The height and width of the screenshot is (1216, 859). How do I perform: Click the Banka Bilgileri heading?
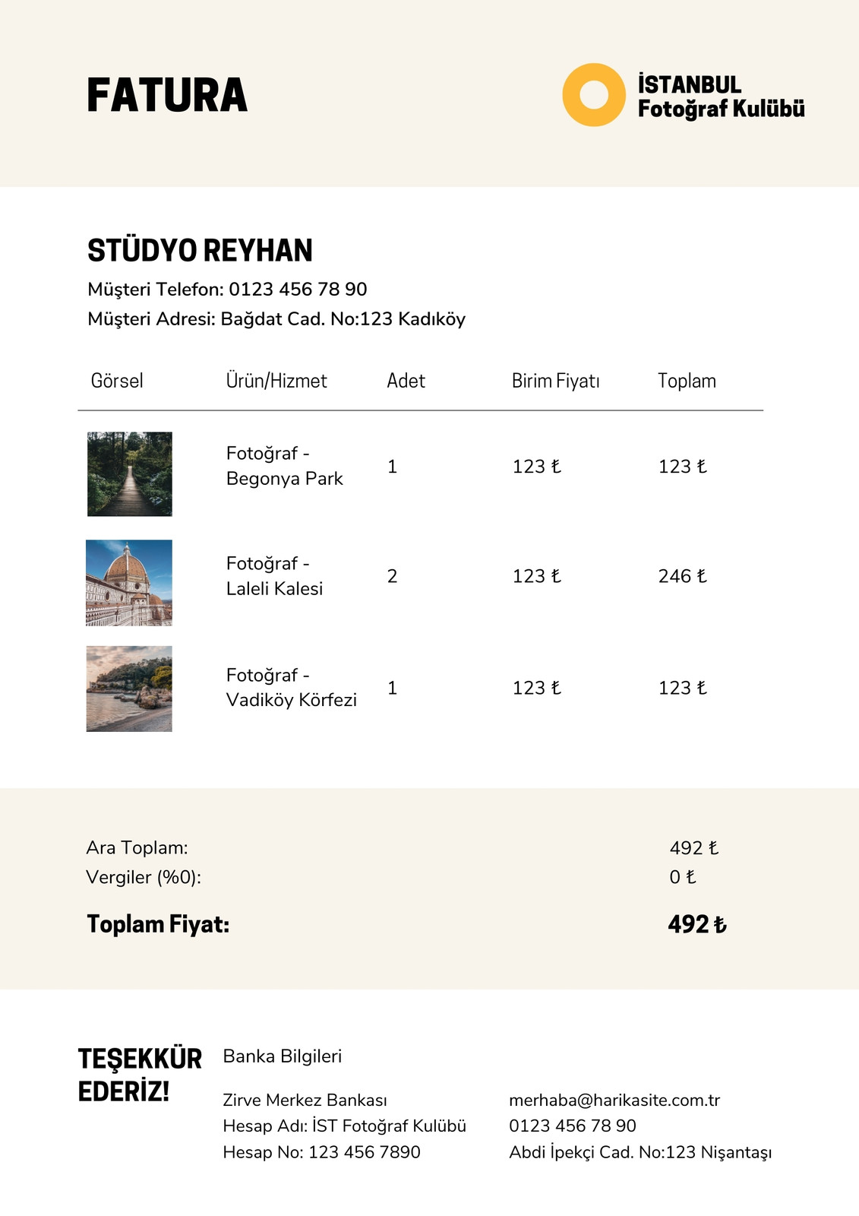(x=283, y=1056)
